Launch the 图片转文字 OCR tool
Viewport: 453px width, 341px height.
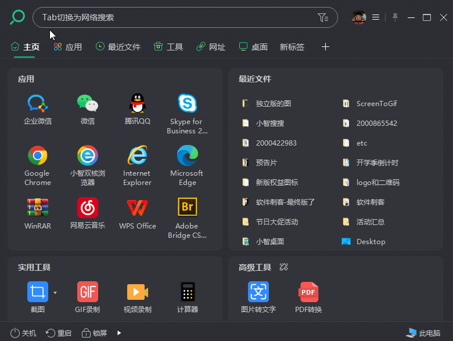tap(258, 292)
